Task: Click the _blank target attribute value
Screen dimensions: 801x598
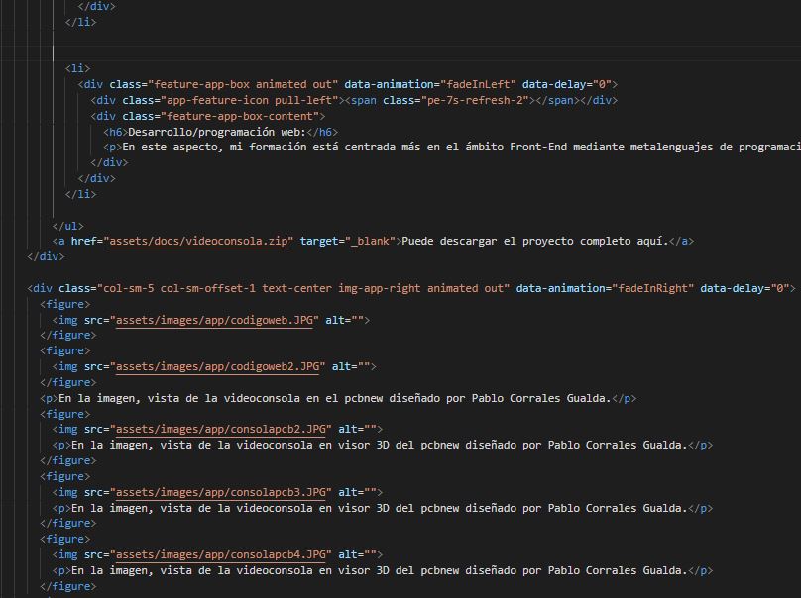Action: (368, 241)
